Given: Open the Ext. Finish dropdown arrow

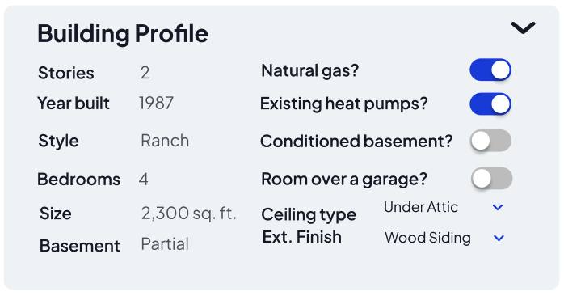Looking at the screenshot, I should coord(499,238).
